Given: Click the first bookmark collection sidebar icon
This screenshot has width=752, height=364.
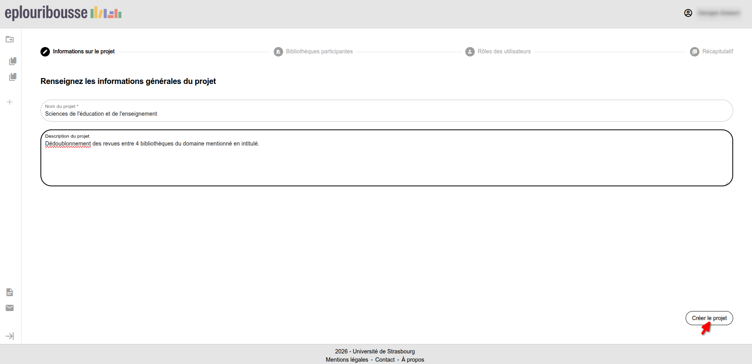Looking at the screenshot, I should click(13, 61).
